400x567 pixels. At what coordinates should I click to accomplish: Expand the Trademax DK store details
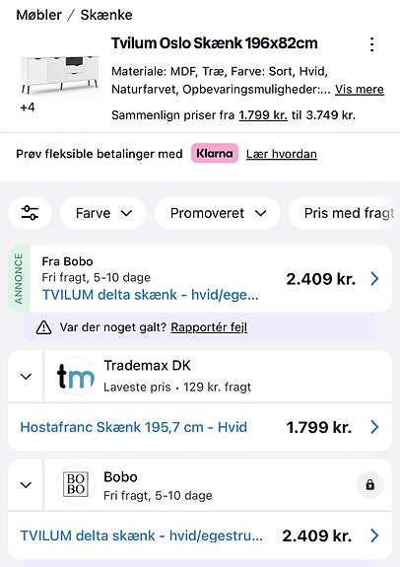26,377
